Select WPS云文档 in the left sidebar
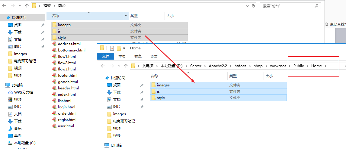Viewport: 346px width, 149px height. (24, 92)
